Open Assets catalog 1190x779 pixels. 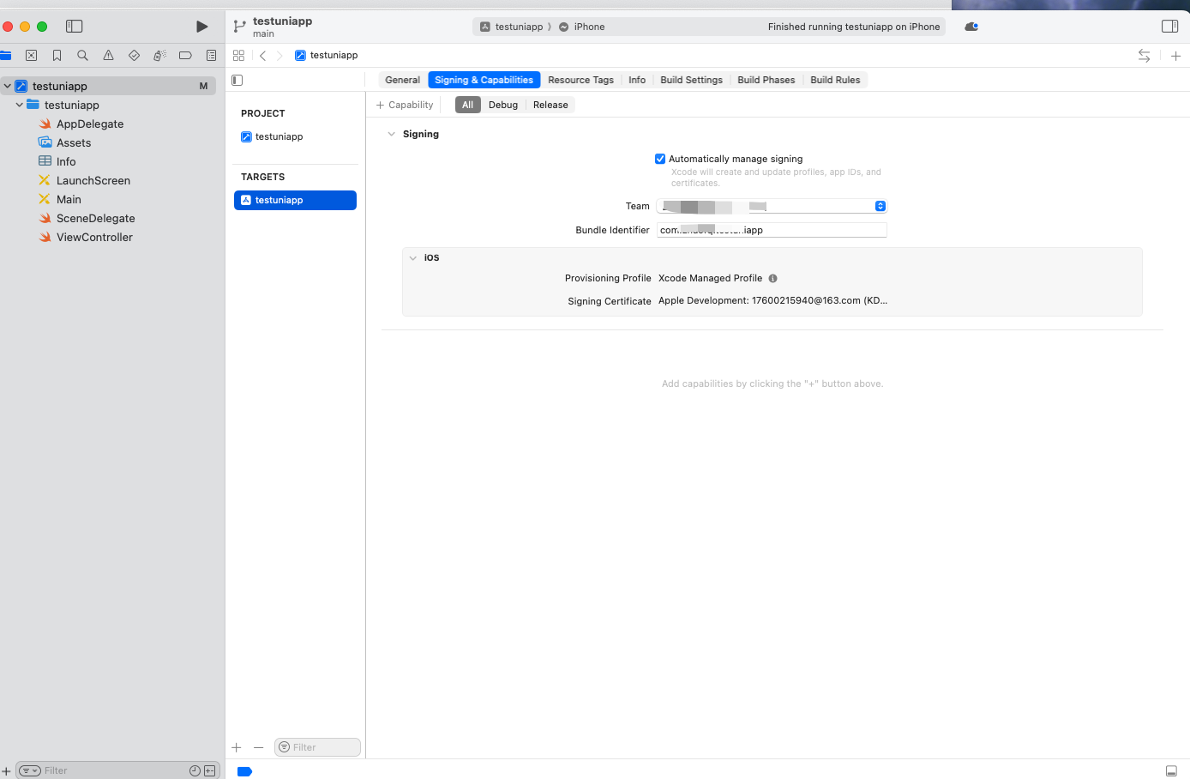tap(74, 142)
